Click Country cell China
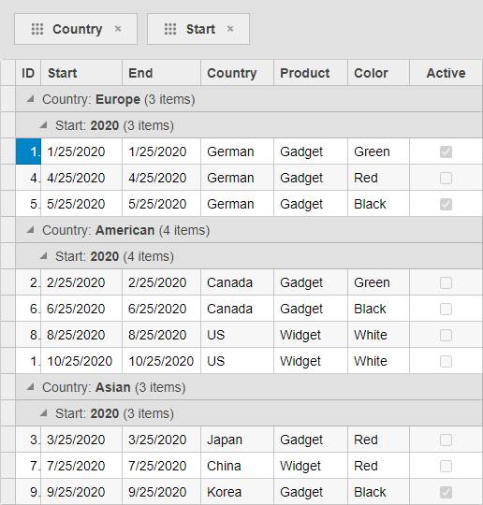Screen dimensions: 483x505 pos(238,466)
